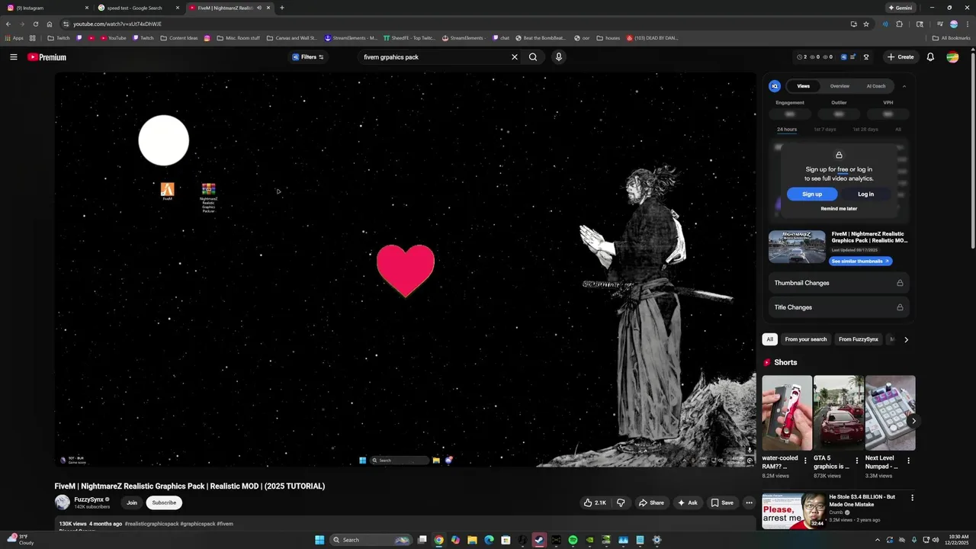Switch to the Views tab in analytics panel
The image size is (976, 549).
pos(804,86)
